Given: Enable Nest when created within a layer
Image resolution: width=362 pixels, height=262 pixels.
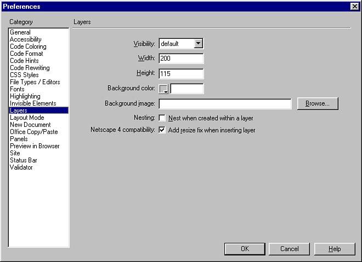Looking at the screenshot, I should (x=162, y=118).
